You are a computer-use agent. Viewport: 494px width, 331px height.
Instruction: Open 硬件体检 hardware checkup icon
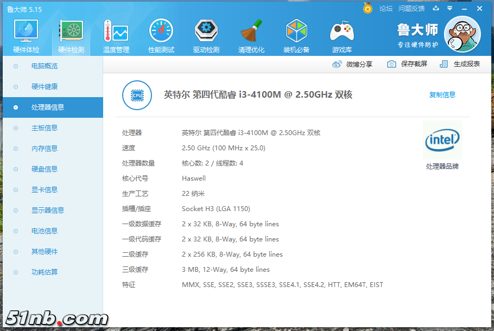point(26,33)
